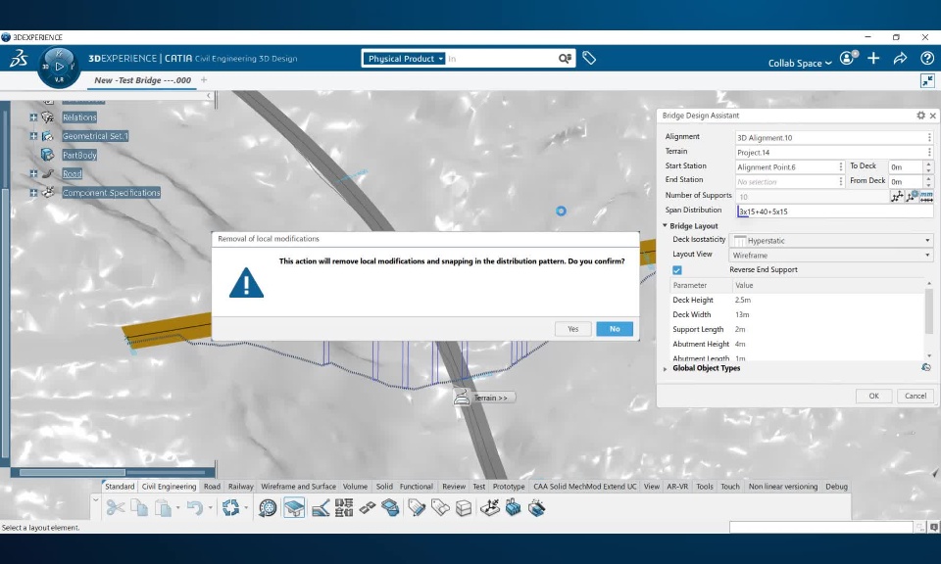Click the road ramp tool icon
The image size is (941, 564).
[321, 508]
